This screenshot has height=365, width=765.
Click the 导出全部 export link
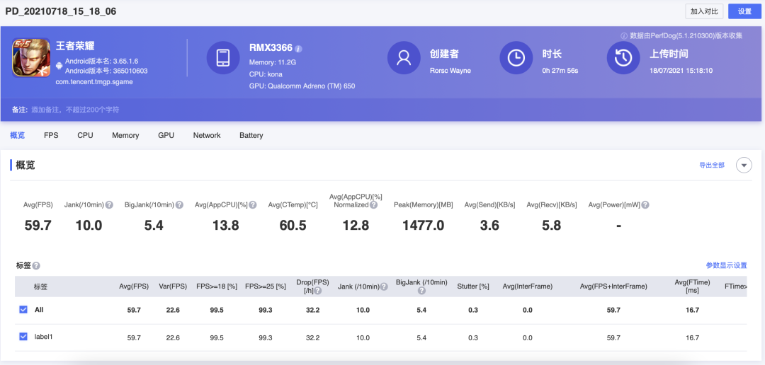pyautogui.click(x=711, y=165)
